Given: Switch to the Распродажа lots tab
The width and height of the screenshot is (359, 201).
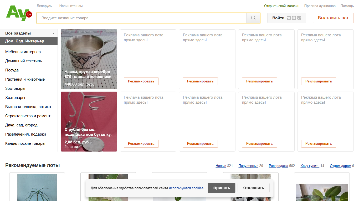Looking at the screenshot, I should 278,166.
